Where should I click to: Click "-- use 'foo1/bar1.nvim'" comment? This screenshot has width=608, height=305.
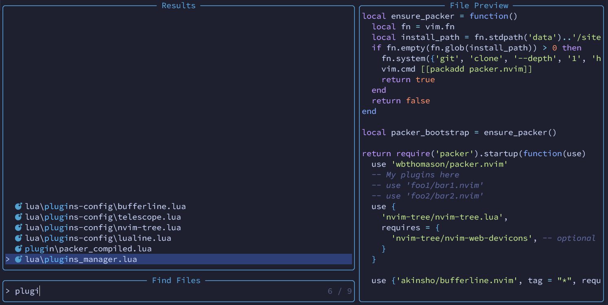click(x=428, y=185)
